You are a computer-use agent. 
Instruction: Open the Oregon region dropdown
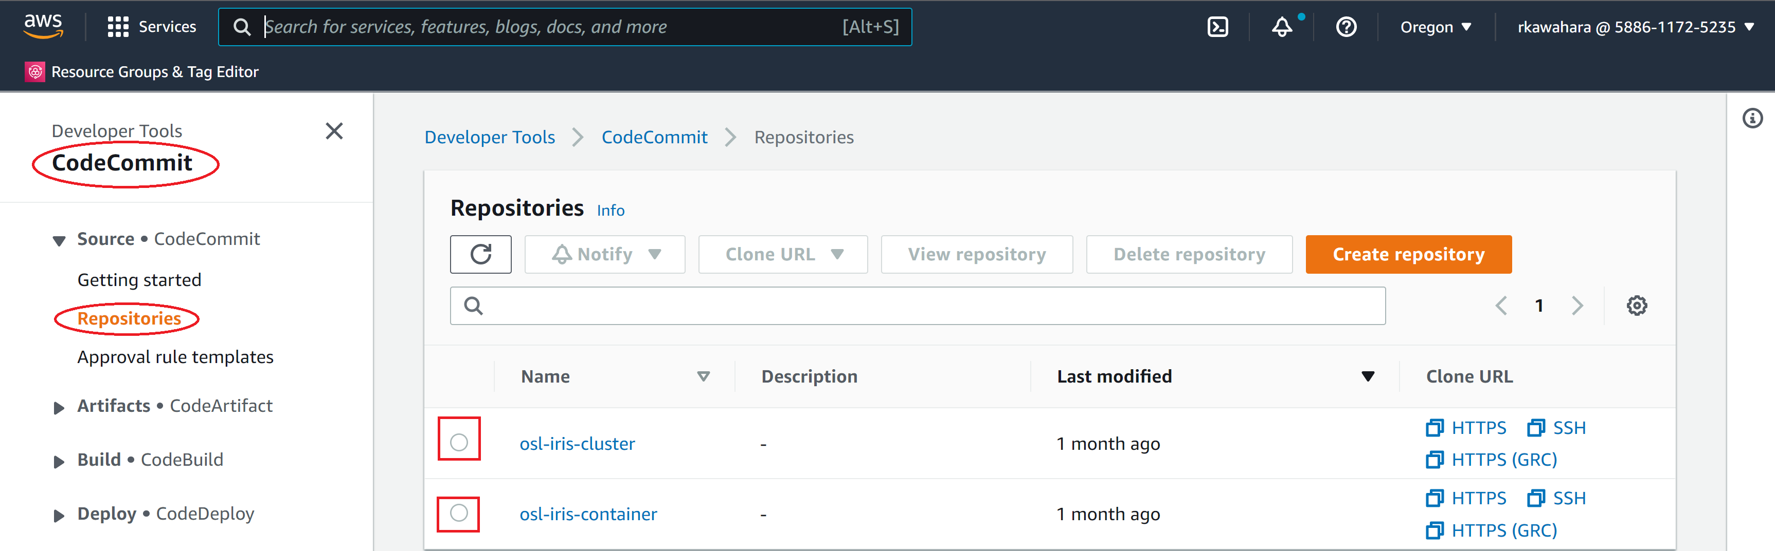1436,27
